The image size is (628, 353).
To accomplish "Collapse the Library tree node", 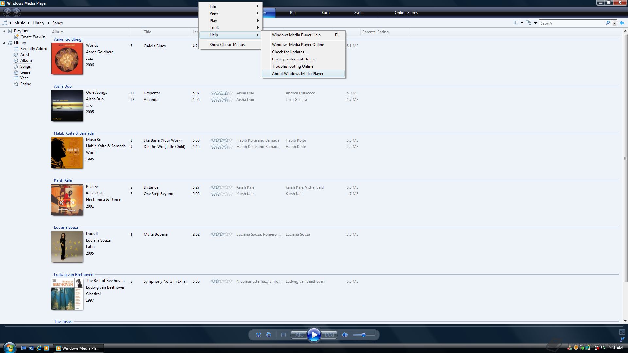I will [x=4, y=43].
